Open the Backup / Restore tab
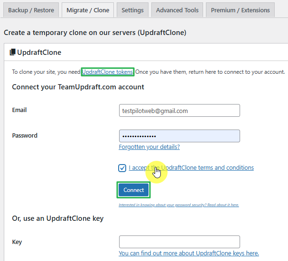288x261 pixels. (31, 10)
